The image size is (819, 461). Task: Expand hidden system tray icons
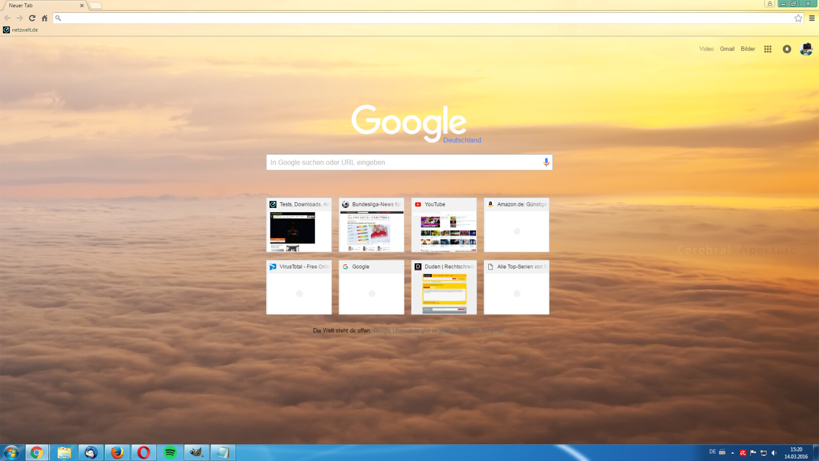coord(732,452)
